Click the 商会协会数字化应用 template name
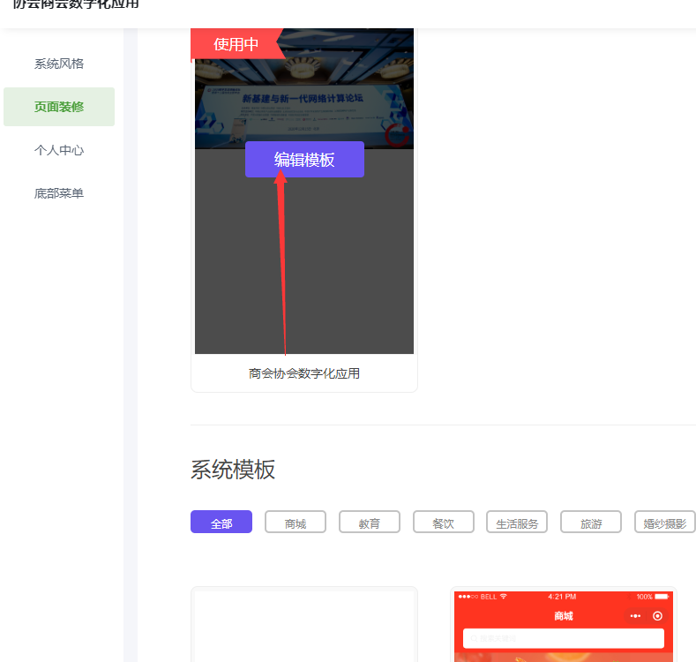696x662 pixels. coord(304,373)
